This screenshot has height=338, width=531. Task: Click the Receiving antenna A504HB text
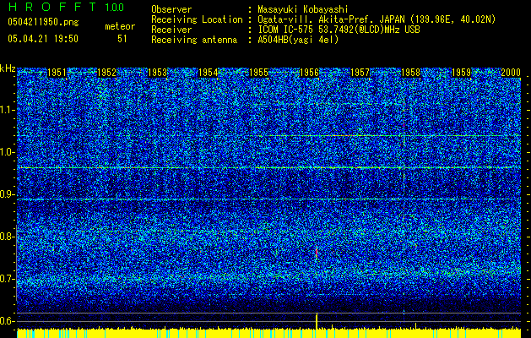[245, 40]
